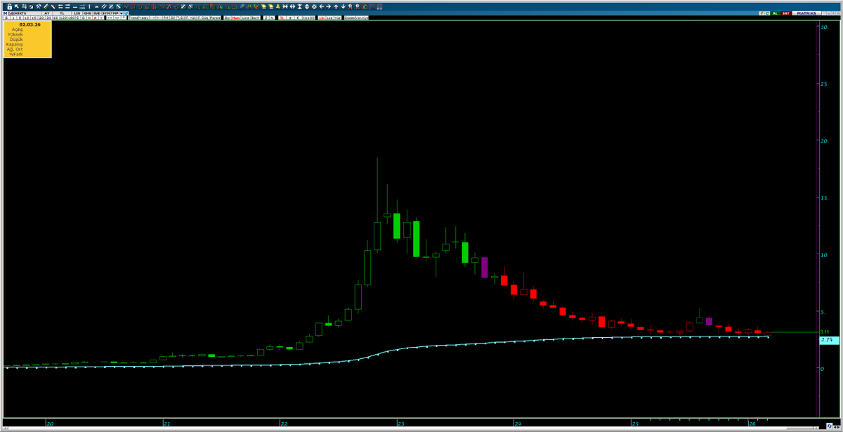
Task: Set the price scale to Yüz
Action: [x=339, y=18]
